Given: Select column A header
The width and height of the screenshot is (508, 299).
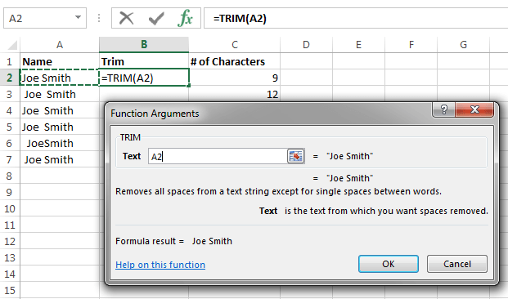Looking at the screenshot, I should pyautogui.click(x=60, y=45).
